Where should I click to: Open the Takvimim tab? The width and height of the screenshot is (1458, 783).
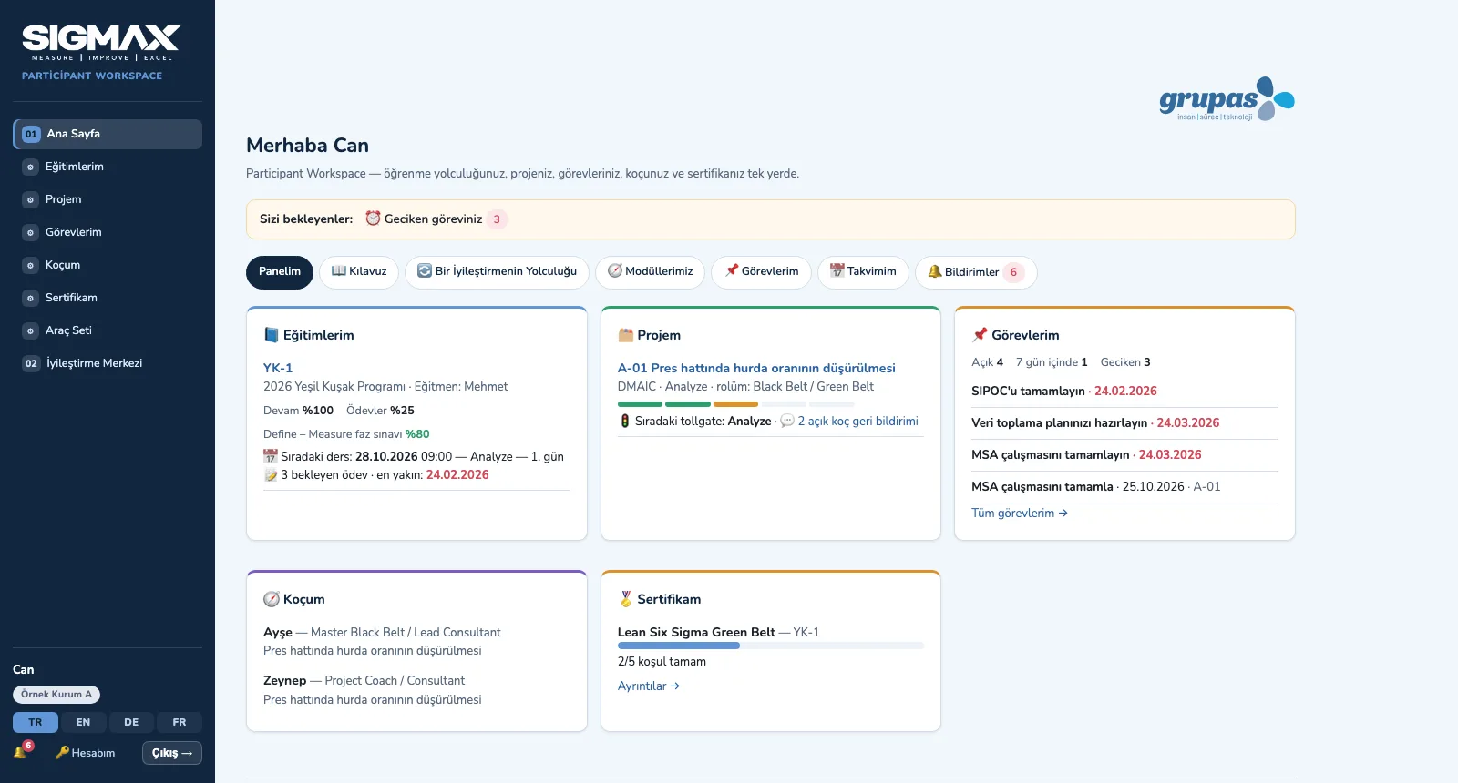[863, 272]
